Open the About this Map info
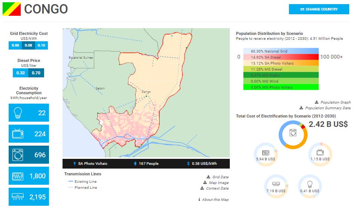353x208 pixels. click(213, 199)
